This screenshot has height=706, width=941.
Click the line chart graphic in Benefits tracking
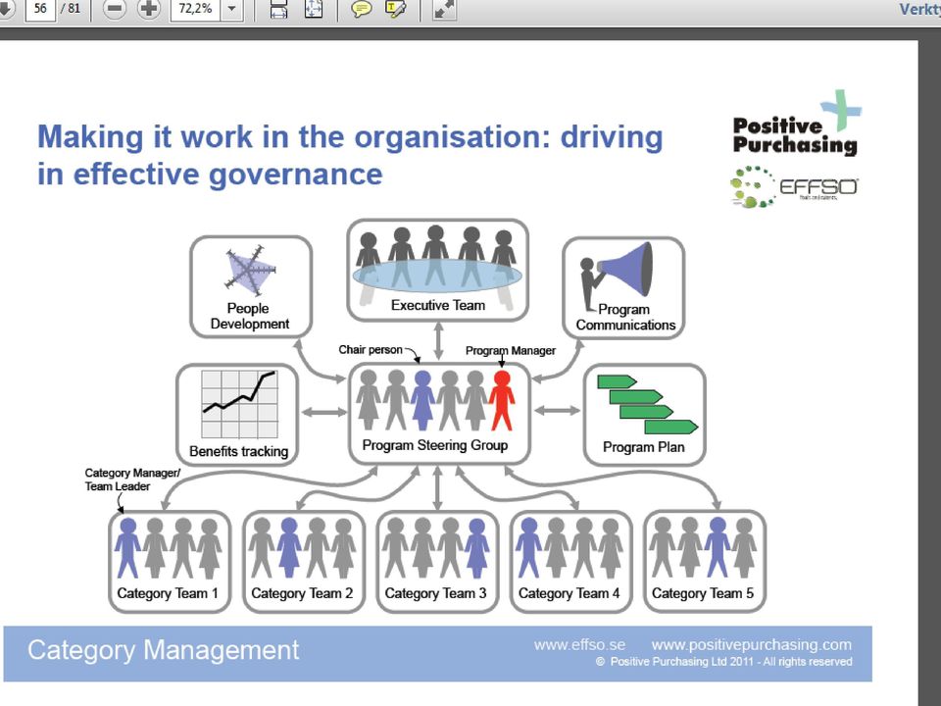point(240,404)
